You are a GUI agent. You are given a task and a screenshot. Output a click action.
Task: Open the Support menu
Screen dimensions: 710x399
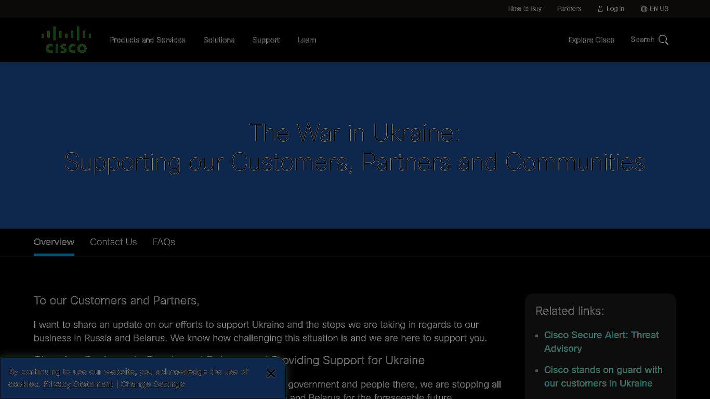pyautogui.click(x=266, y=40)
